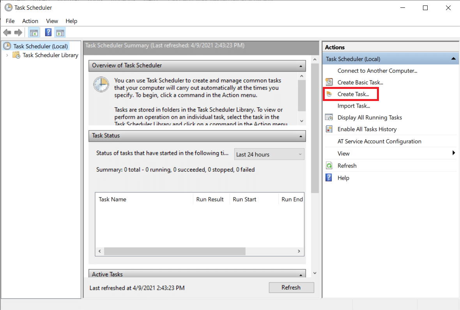The image size is (460, 310).
Task: Click the Refresh text in Actions pane
Action: (347, 166)
